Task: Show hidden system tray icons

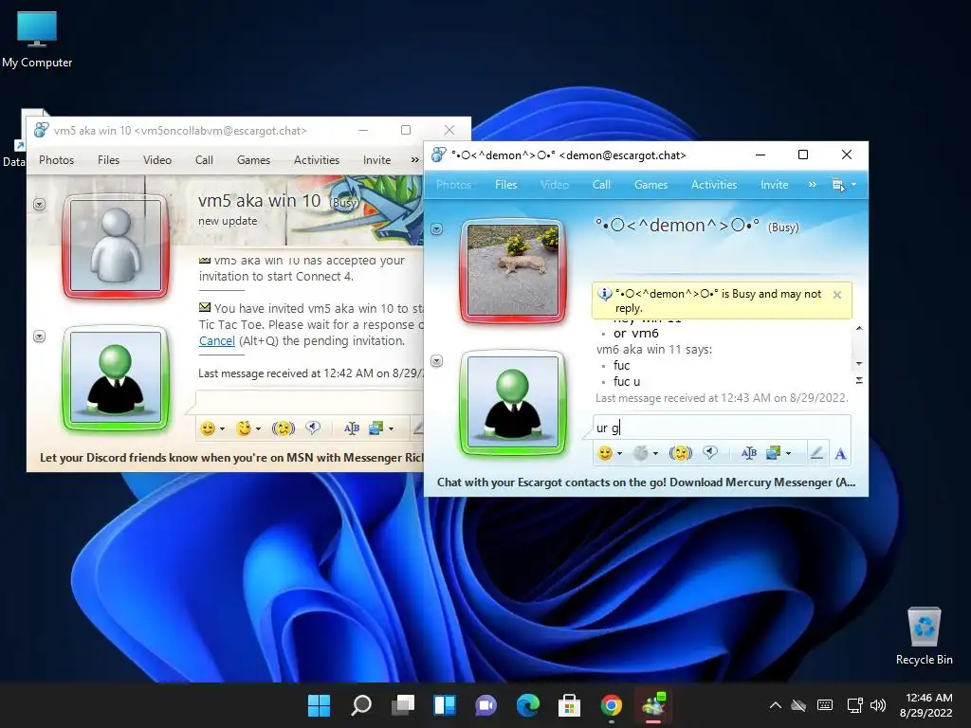Action: pos(775,705)
